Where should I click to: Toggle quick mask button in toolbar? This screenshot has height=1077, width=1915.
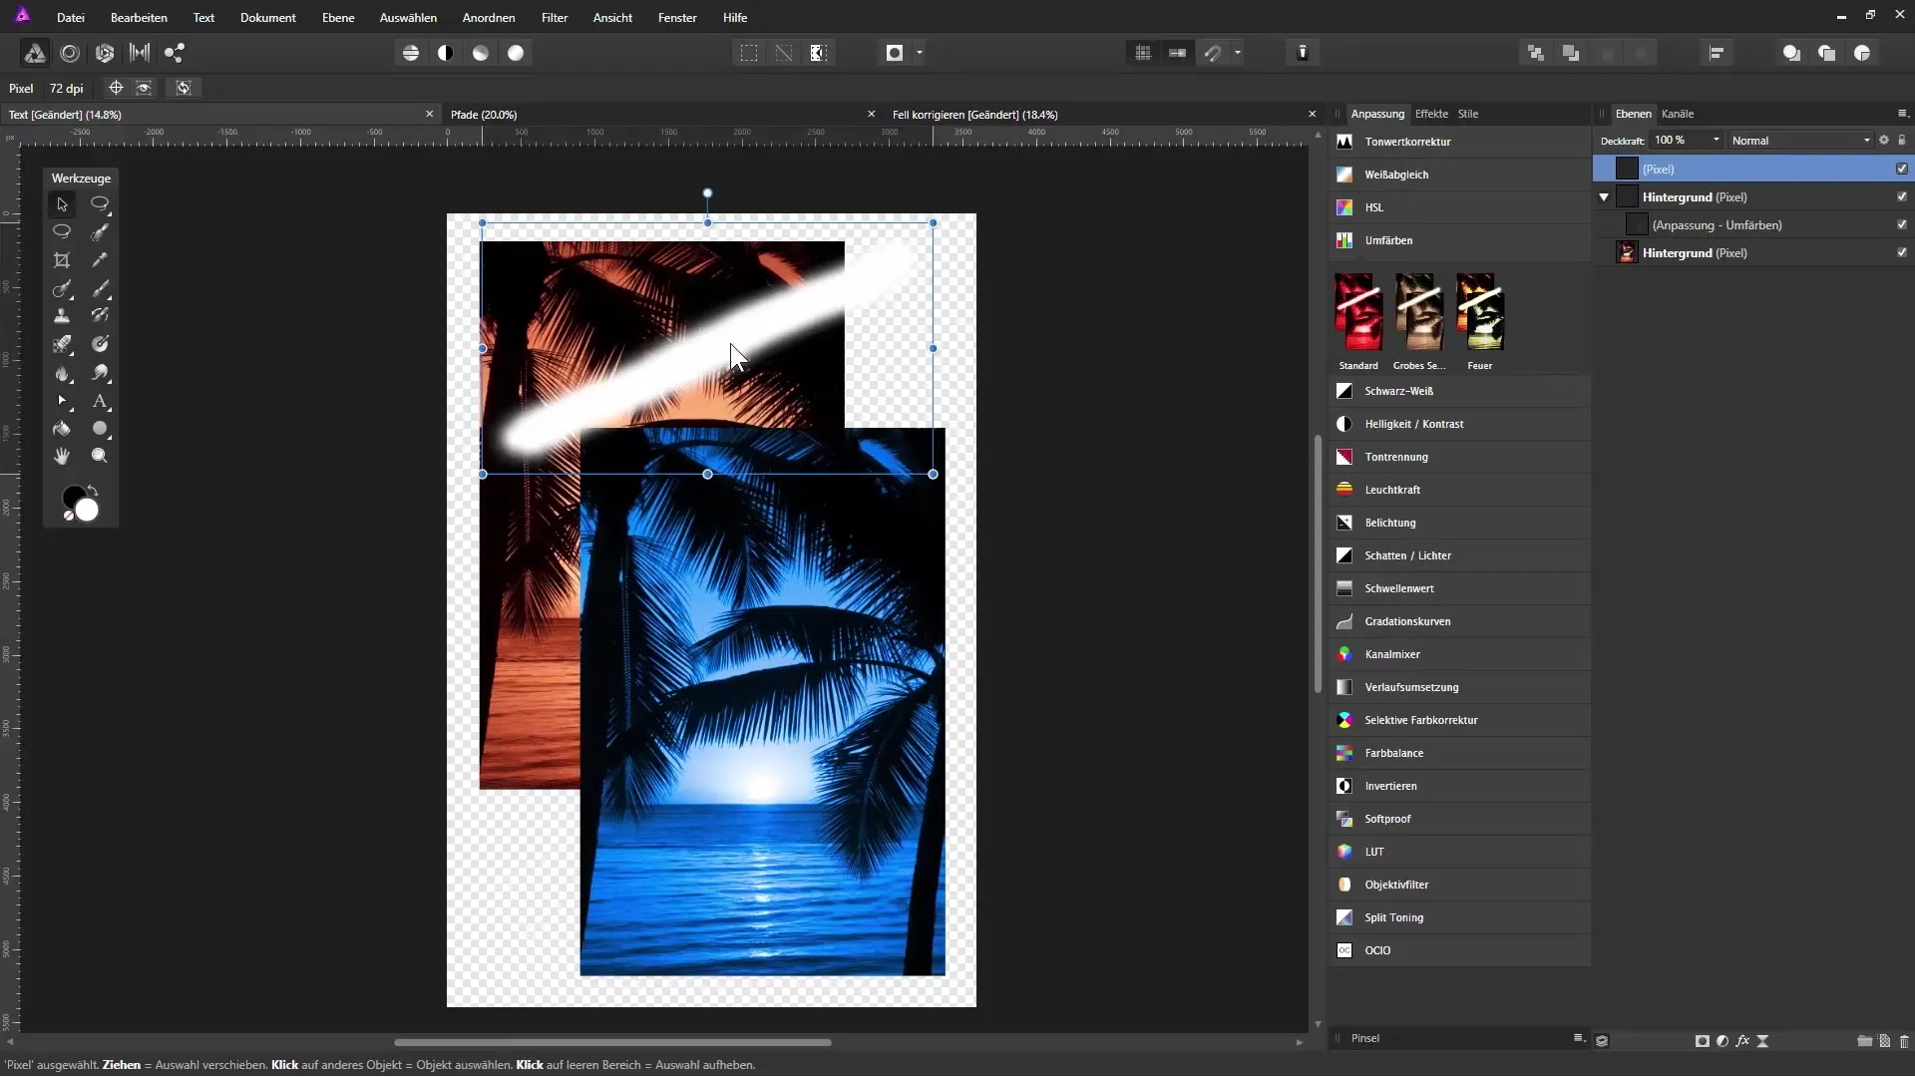[x=895, y=53]
